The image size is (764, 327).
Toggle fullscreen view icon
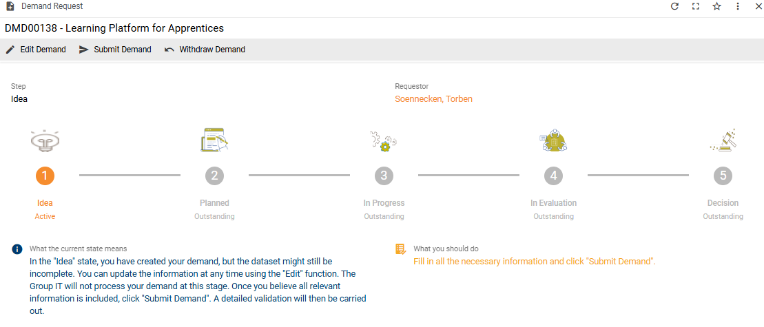[696, 6]
